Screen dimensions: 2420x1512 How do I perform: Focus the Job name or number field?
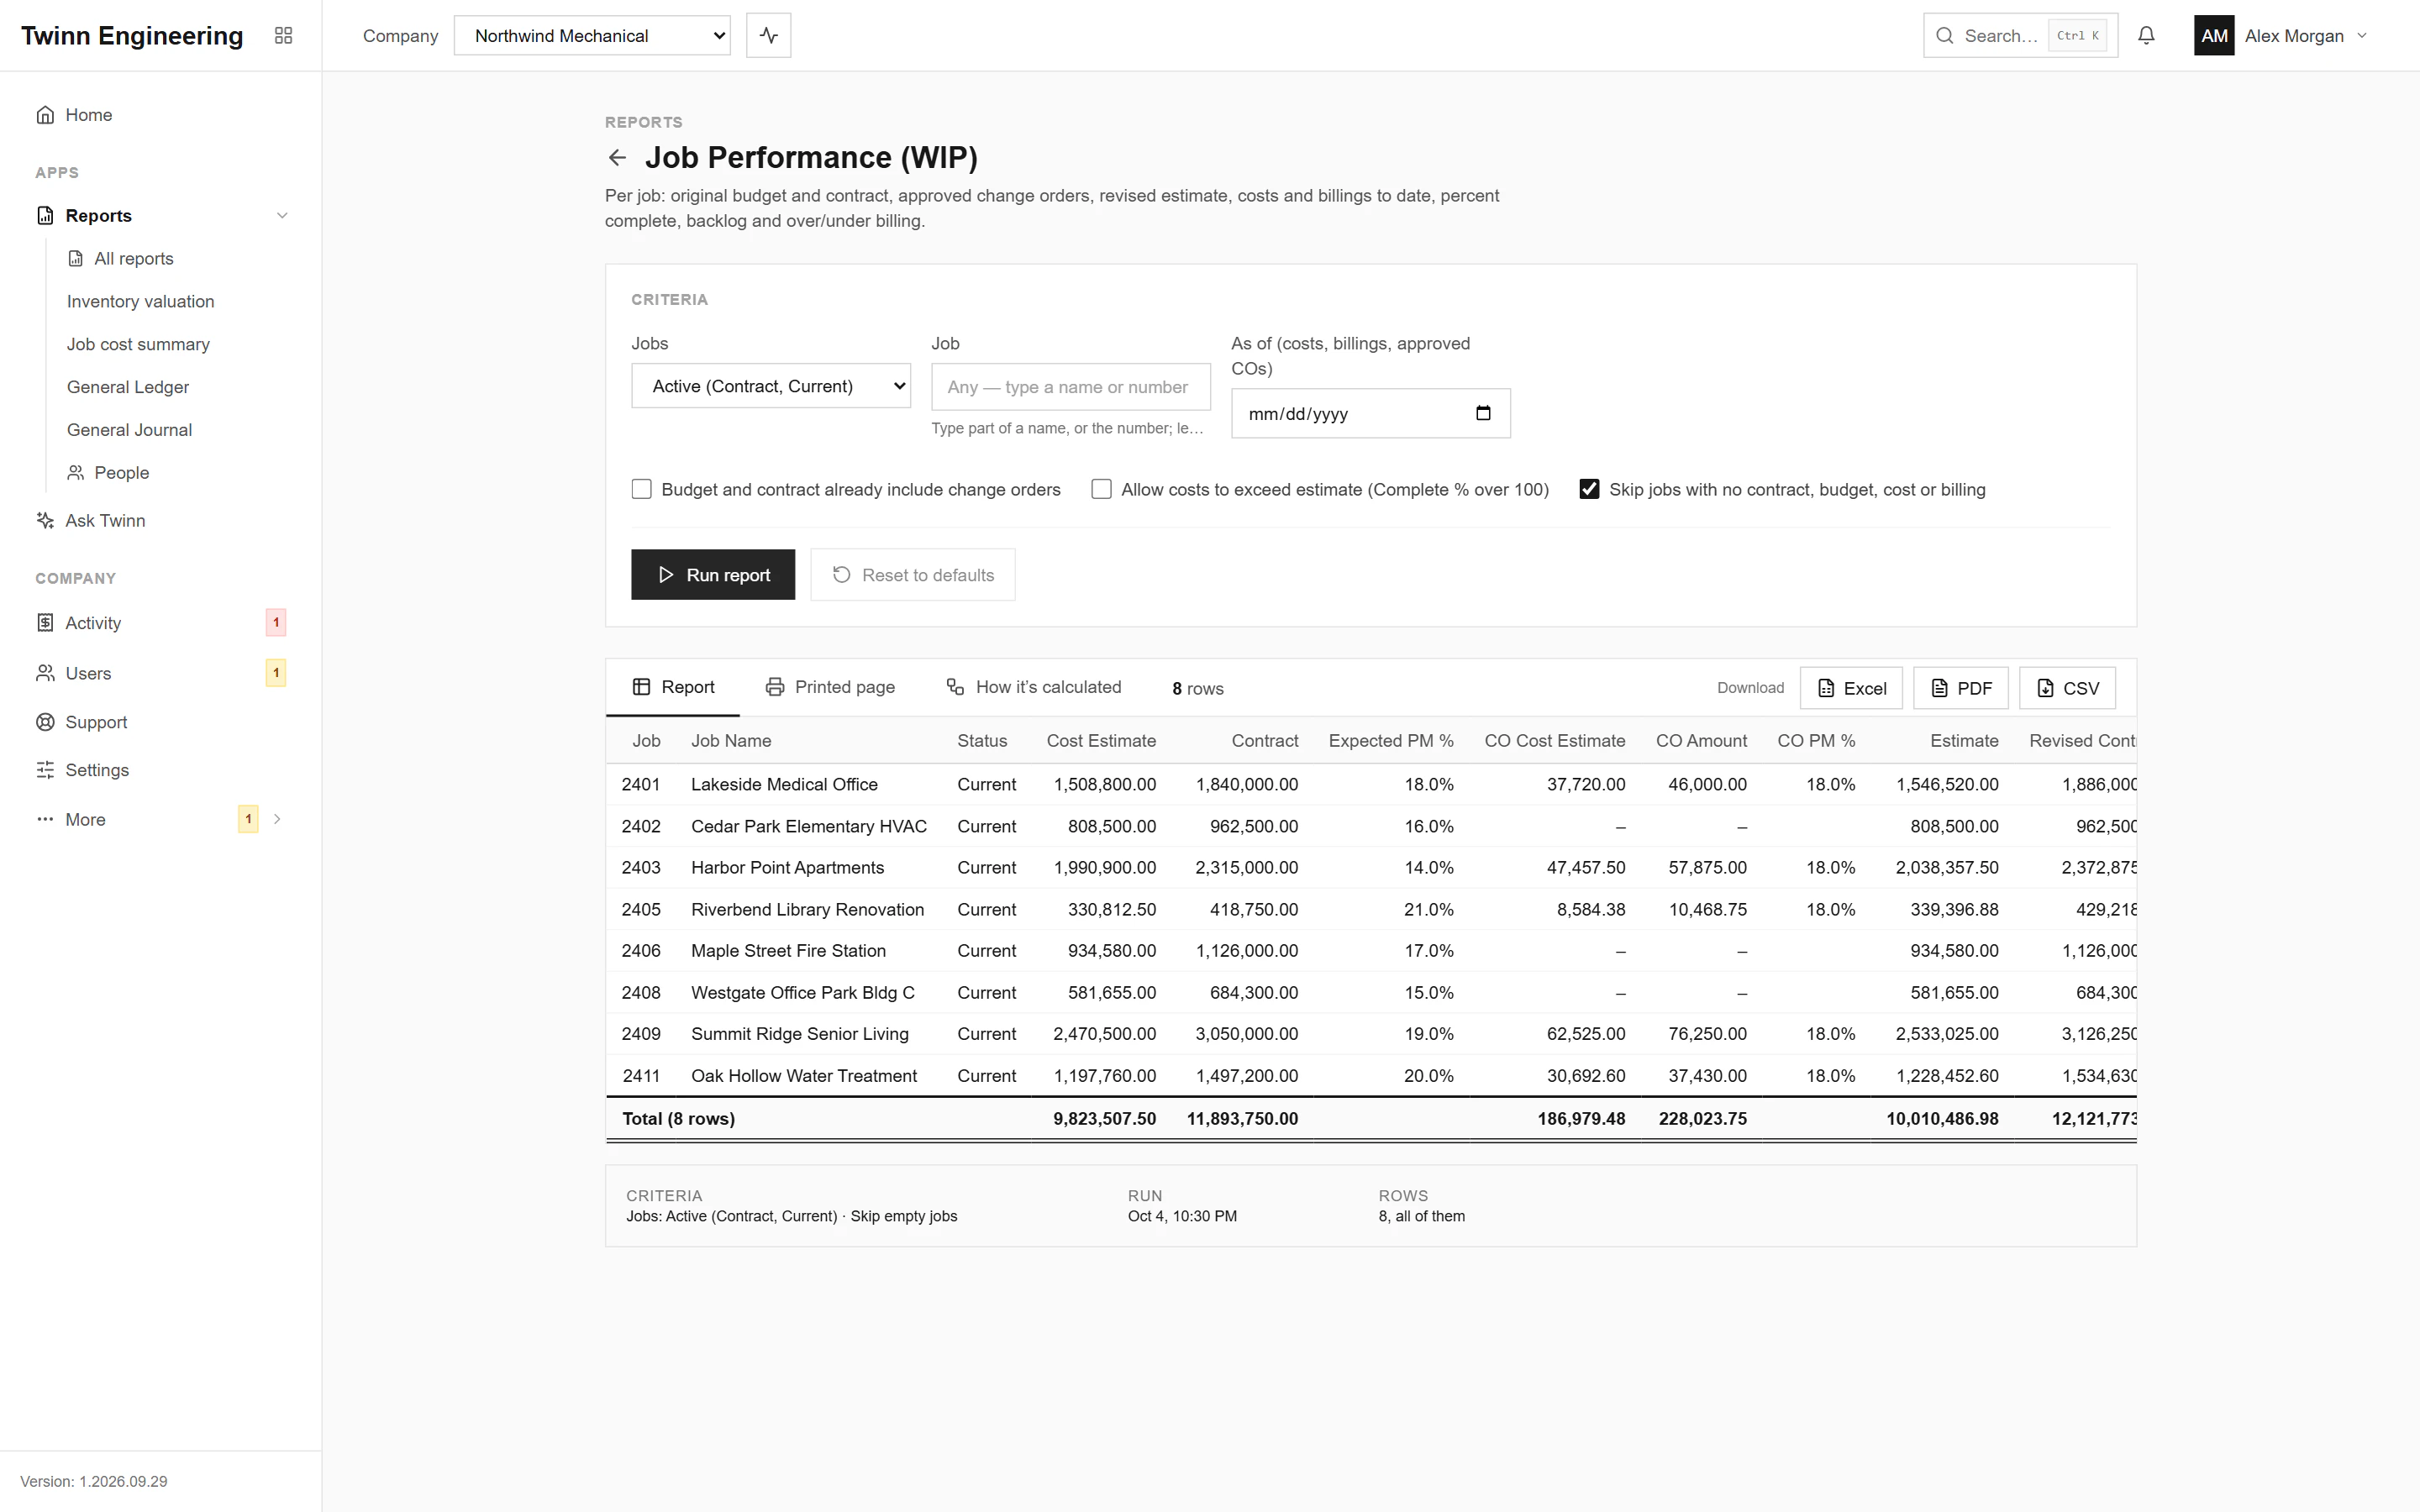1070,387
